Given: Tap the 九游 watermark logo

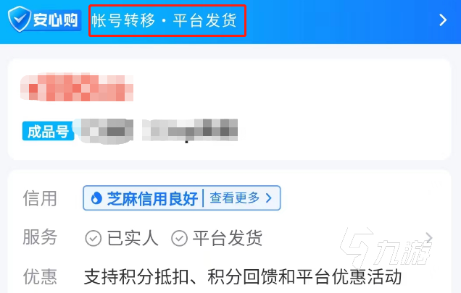Looking at the screenshot, I should (x=386, y=248).
